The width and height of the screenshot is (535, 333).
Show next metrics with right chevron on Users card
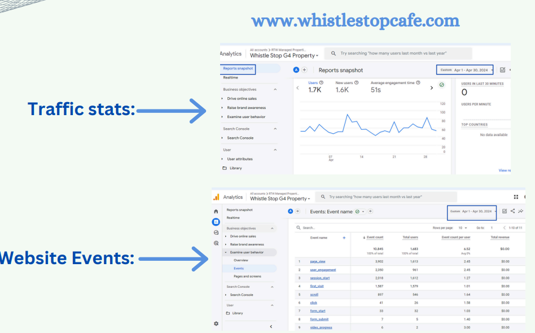point(432,88)
